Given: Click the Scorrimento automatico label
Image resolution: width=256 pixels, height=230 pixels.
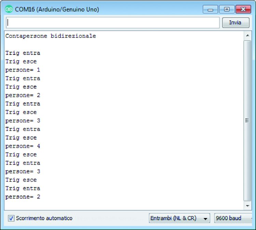Looking at the screenshot, I should (x=44, y=218).
